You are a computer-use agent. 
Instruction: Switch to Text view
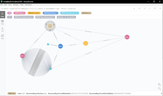(2, 29)
